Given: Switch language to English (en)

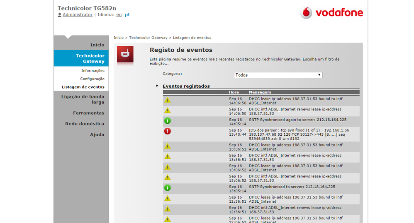Looking at the screenshot, I should tap(119, 14).
